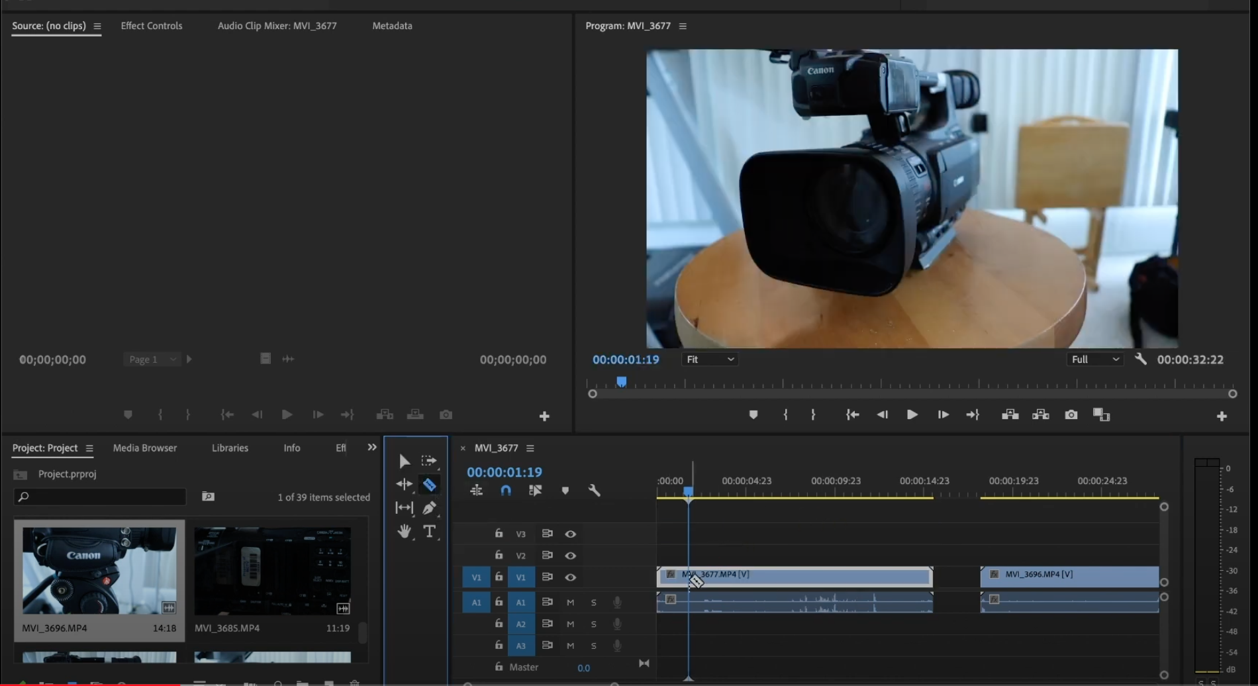
Task: Click Program monitor Lift button
Action: pos(1010,415)
